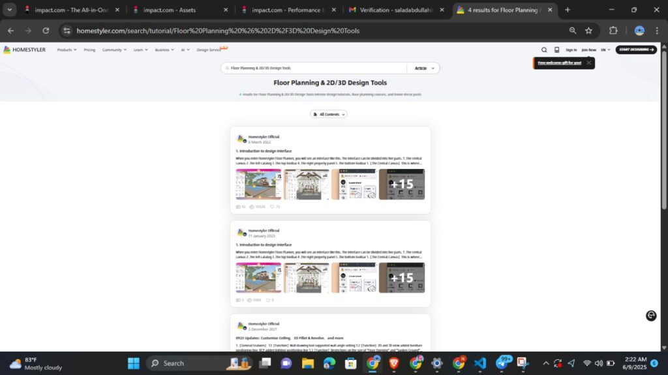Click the page vertical scrollbar
Viewport: 668px width, 375px height.
click(x=663, y=130)
